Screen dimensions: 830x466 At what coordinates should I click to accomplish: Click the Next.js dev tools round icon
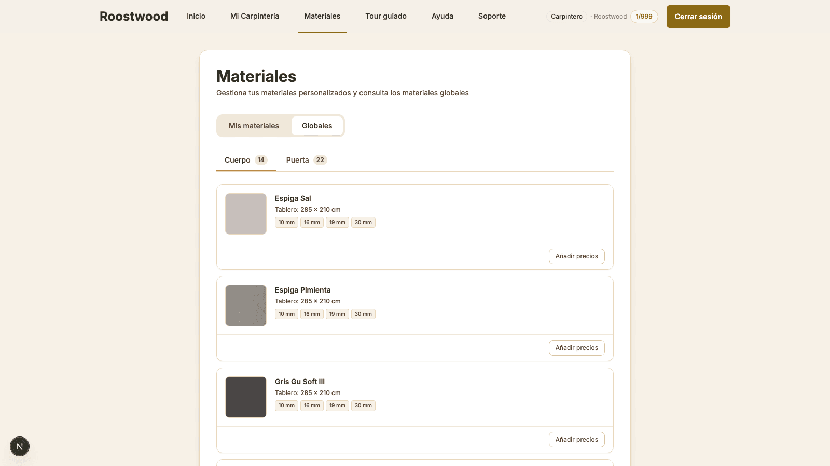coord(20,446)
